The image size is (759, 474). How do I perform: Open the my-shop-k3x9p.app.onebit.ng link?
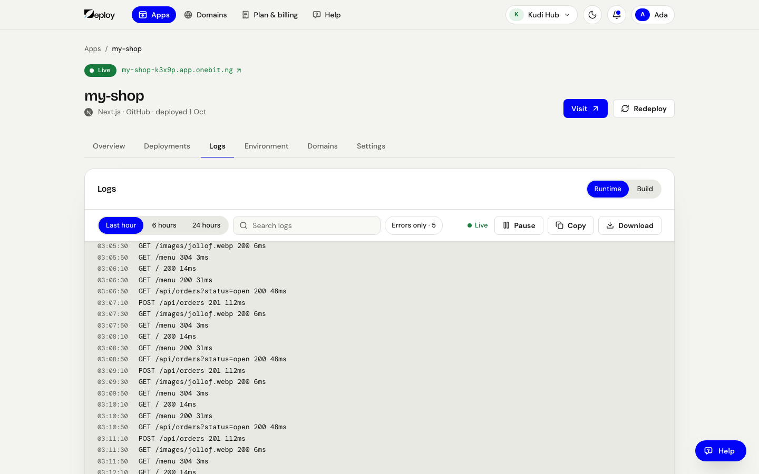click(181, 70)
